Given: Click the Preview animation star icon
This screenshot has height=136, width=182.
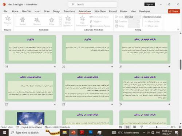Looking at the screenshot, I should (8, 18).
